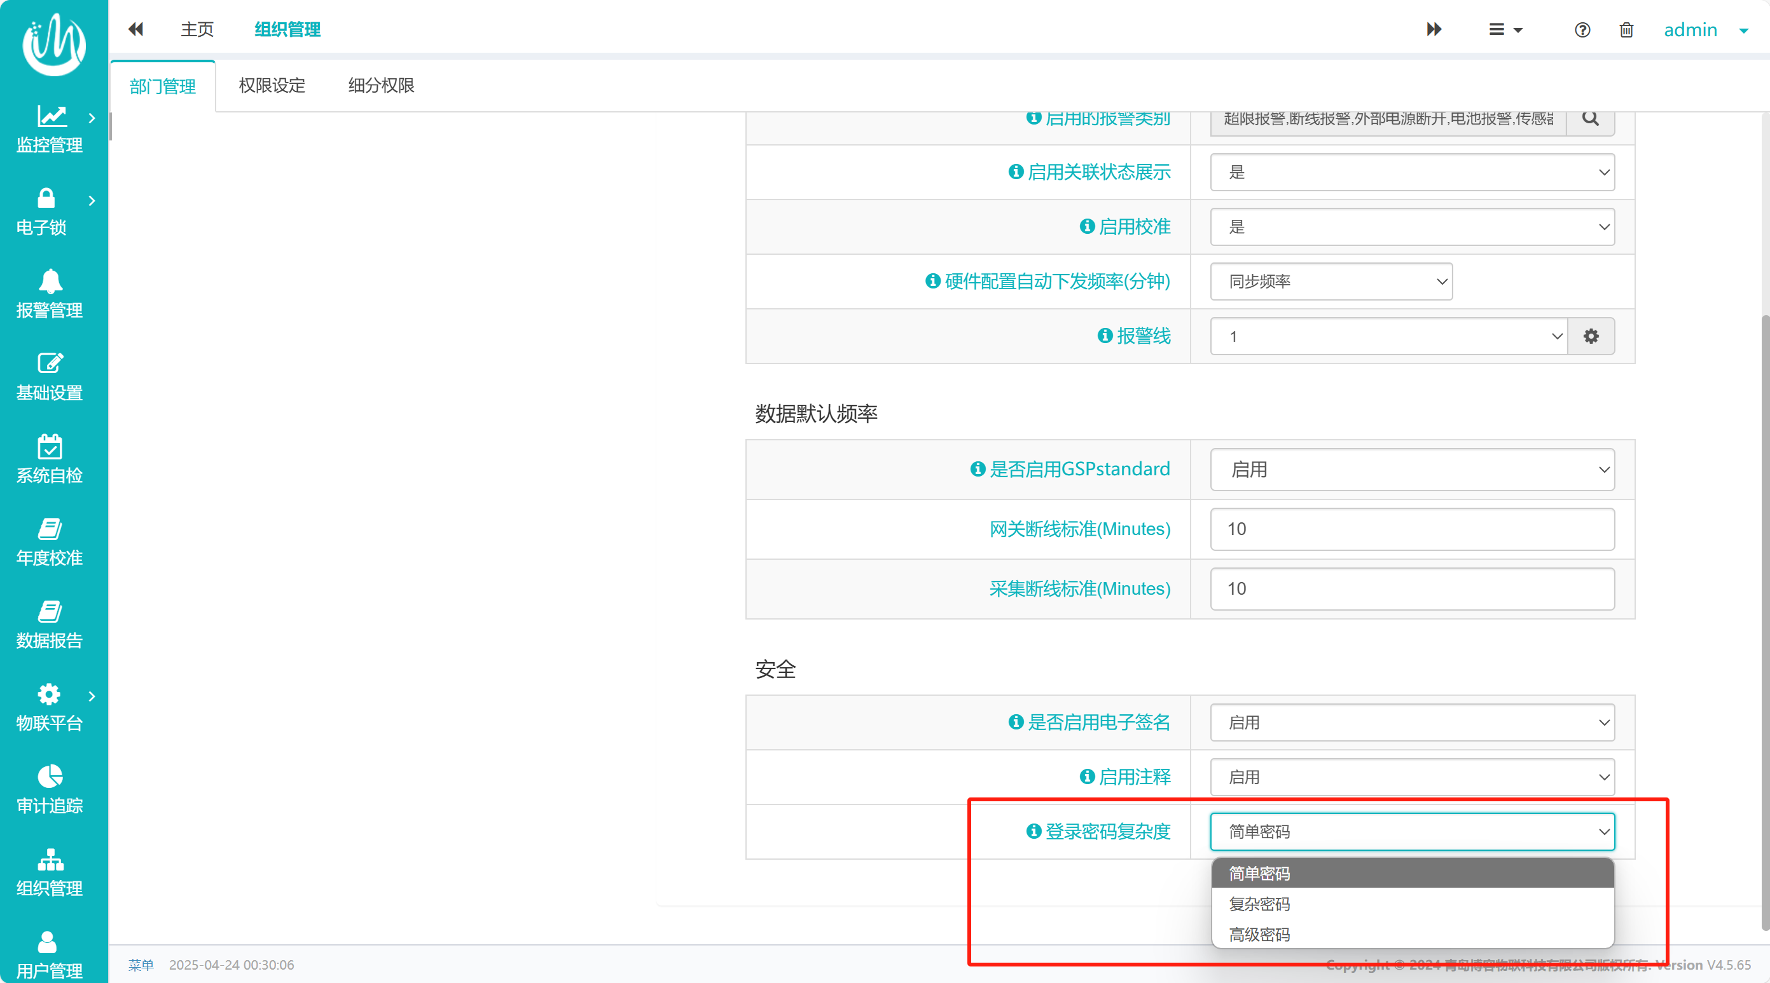Switch to the 权限设定 tab

pos(272,86)
